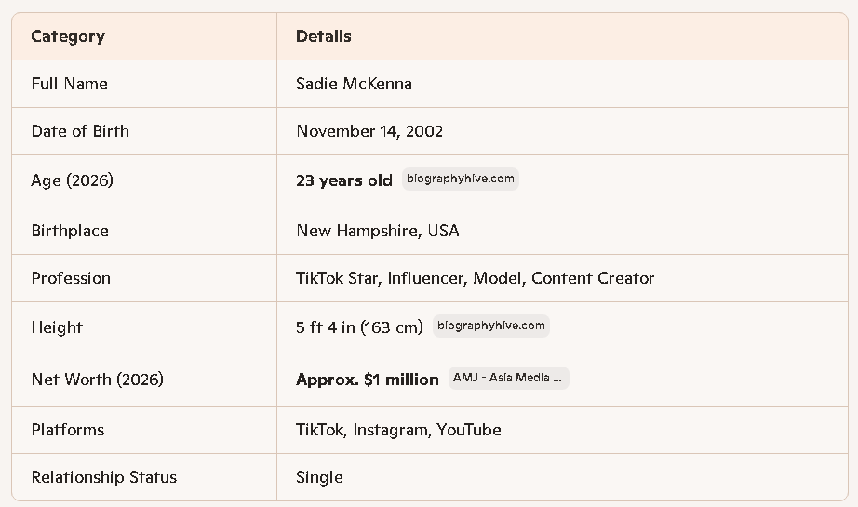Select the "Birthplace" row label

pos(70,231)
